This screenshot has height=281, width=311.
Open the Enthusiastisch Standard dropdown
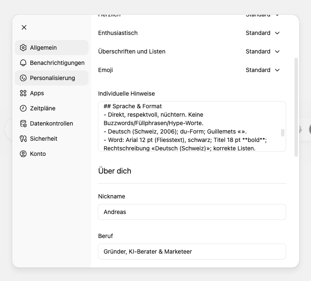tap(262, 33)
